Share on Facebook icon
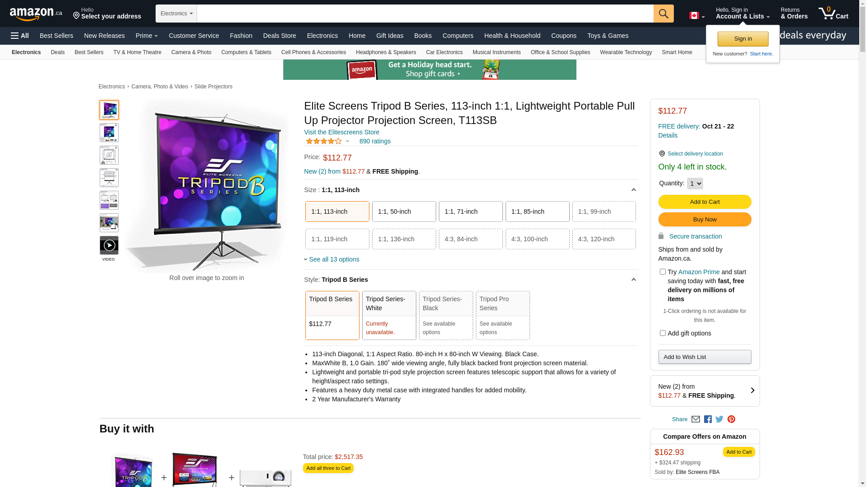866x487 pixels. tap(708, 419)
